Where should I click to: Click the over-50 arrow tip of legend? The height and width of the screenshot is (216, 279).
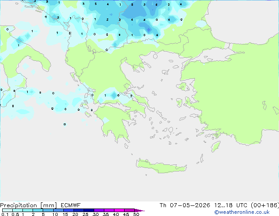tap(139, 210)
